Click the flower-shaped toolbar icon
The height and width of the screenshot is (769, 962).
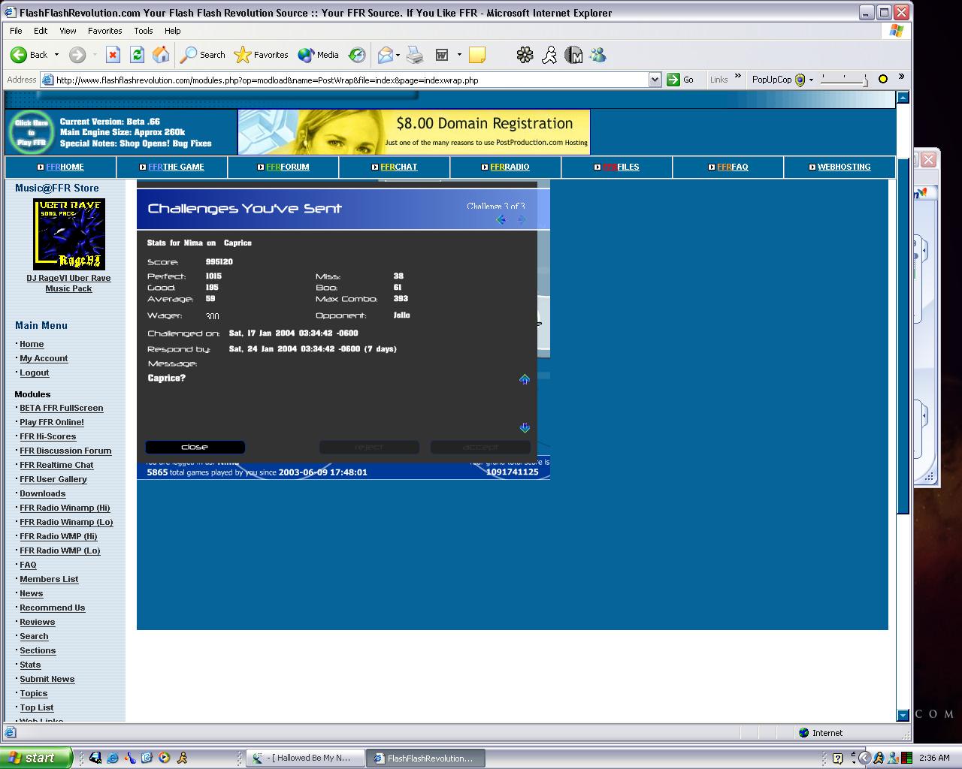point(525,55)
